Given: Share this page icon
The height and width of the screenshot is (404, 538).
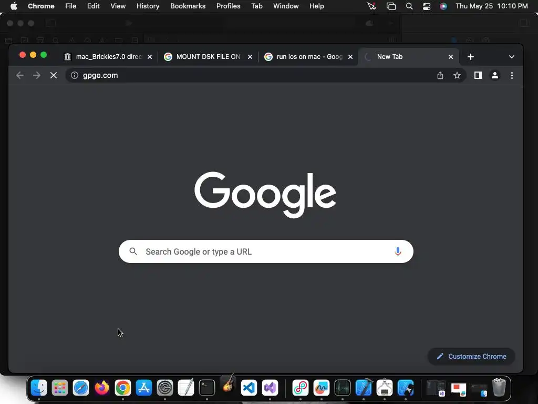Looking at the screenshot, I should [x=440, y=75].
